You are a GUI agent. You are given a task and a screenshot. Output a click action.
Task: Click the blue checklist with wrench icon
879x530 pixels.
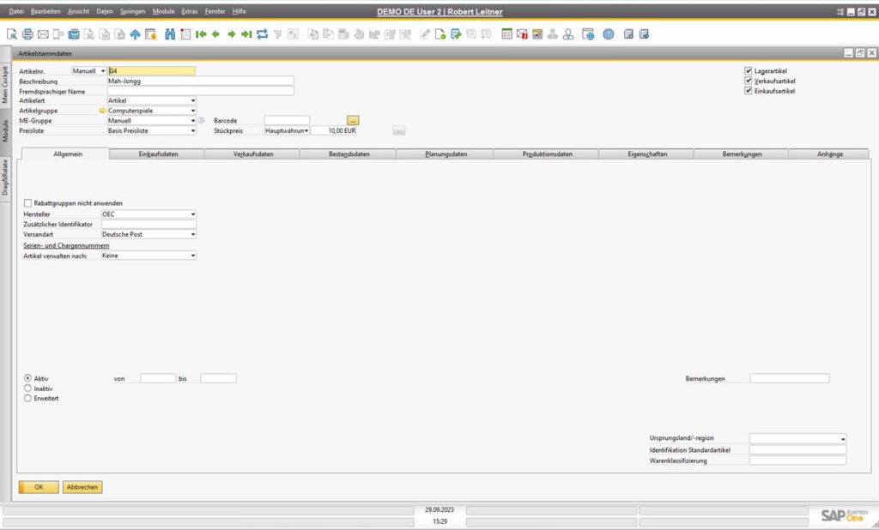(456, 34)
